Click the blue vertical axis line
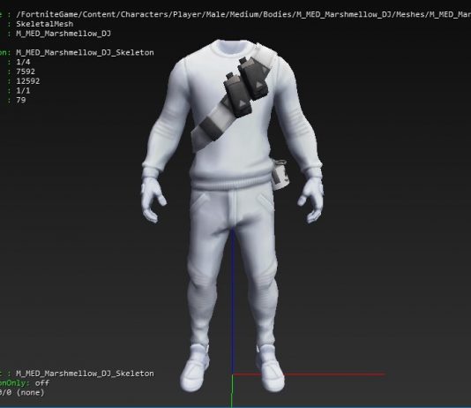Screen dimensions: 471x408 click(x=233, y=300)
